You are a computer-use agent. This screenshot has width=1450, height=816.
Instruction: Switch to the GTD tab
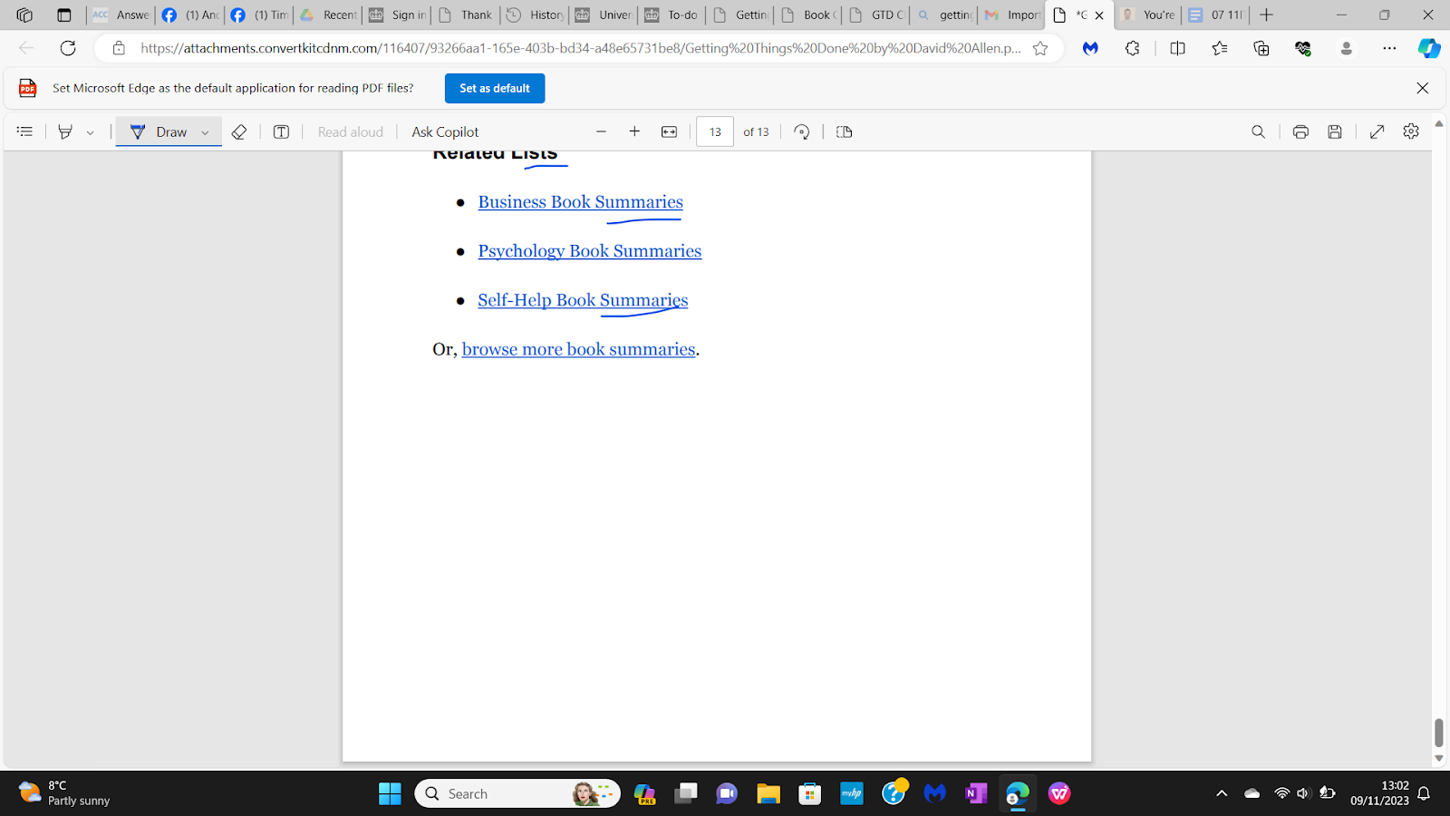(877, 15)
